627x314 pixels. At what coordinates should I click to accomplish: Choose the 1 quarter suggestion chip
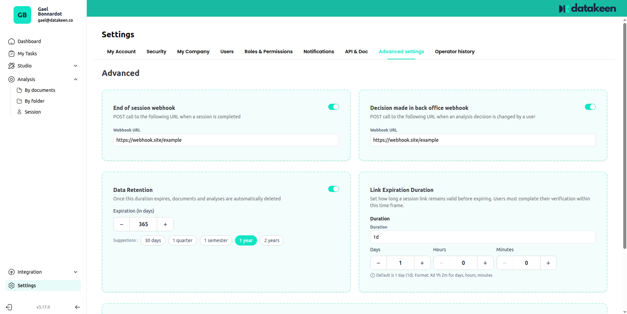(182, 240)
